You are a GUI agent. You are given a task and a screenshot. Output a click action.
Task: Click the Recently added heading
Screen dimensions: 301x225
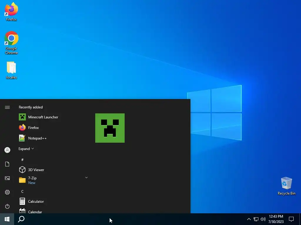(31, 107)
